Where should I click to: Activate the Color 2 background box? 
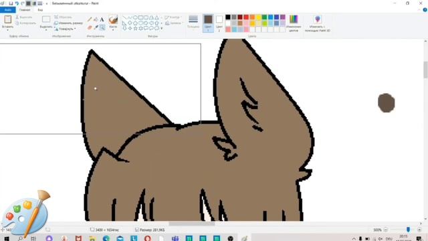click(x=219, y=23)
